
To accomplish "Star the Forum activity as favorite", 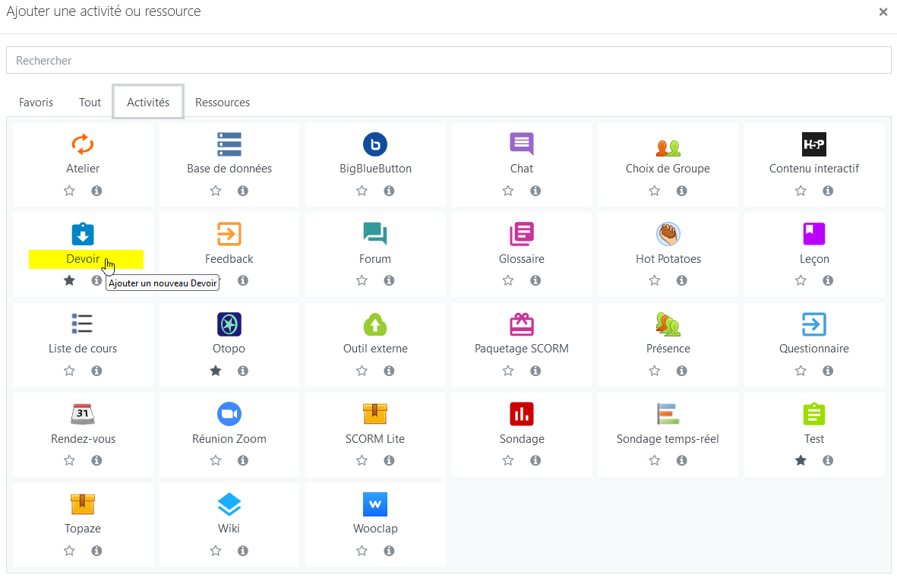I will click(362, 281).
